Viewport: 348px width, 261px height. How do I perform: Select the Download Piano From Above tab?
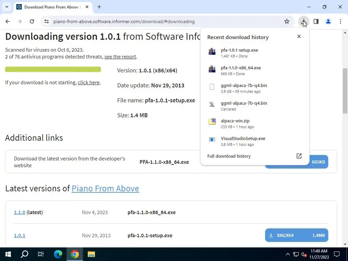coord(53,7)
